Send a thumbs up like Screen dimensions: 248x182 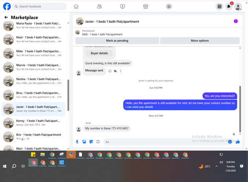tap(238, 142)
